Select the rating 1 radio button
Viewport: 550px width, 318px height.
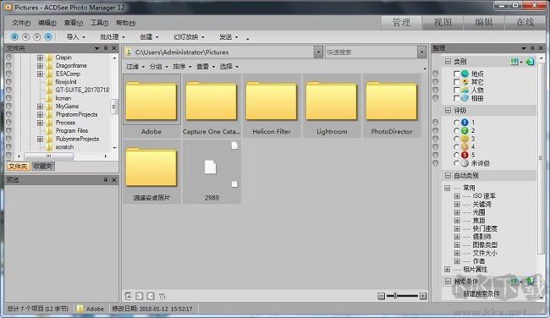(x=456, y=123)
